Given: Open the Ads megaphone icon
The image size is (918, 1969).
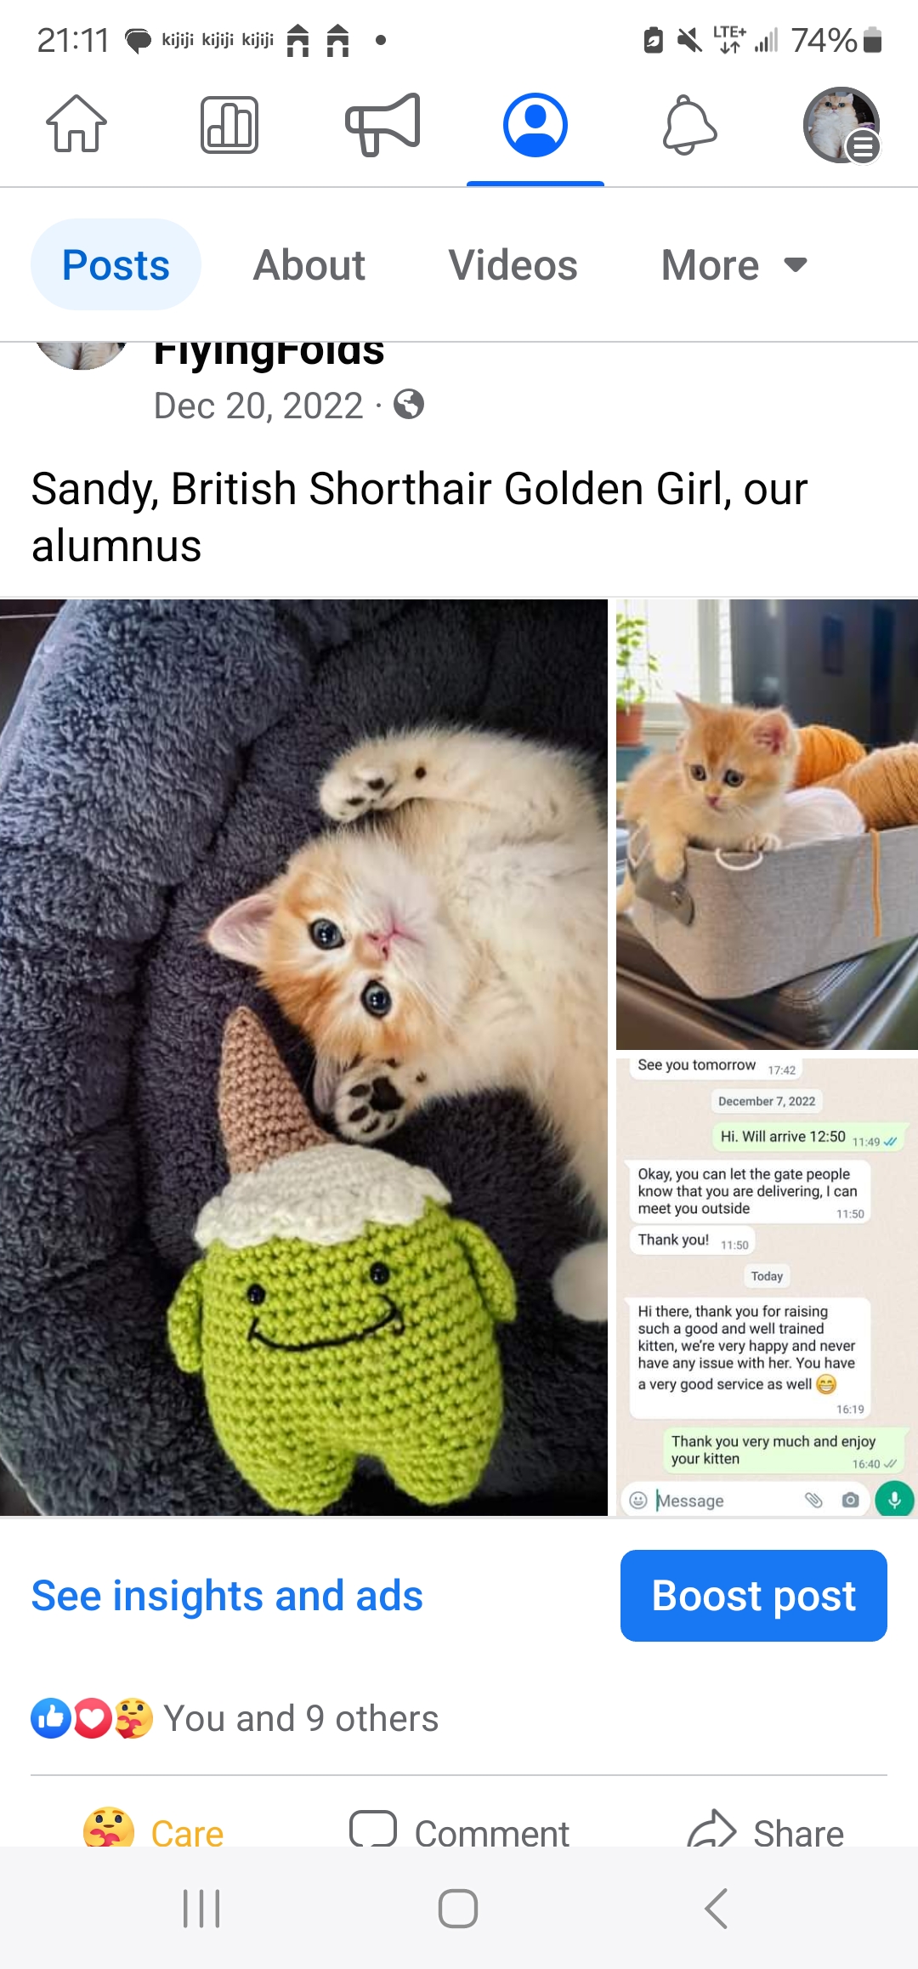Looking at the screenshot, I should (382, 124).
